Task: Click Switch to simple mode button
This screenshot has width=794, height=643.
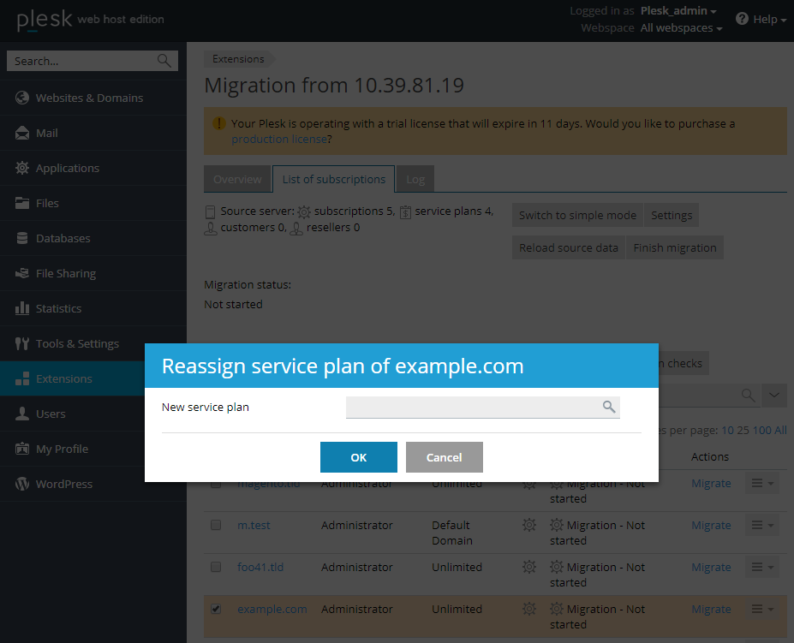Action: (577, 215)
